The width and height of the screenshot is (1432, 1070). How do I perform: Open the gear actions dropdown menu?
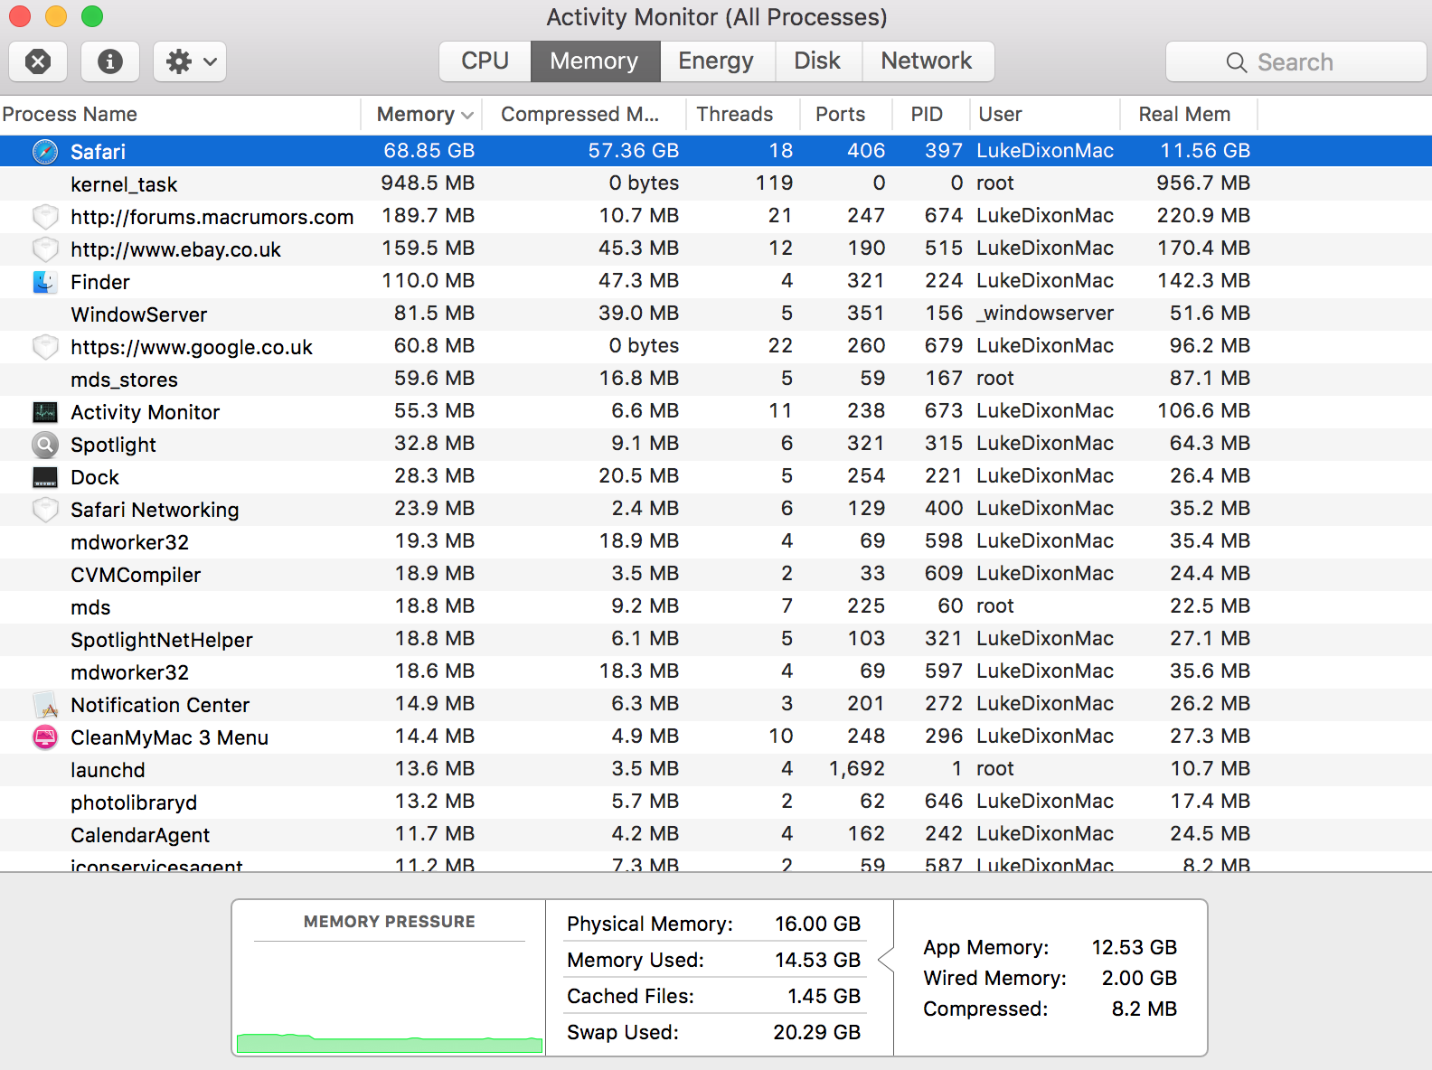190,61
